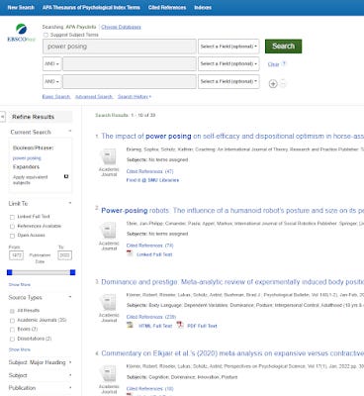Open APA Thesaurus of Psychological Index Terms
The height and width of the screenshot is (396, 364).
[91, 7]
